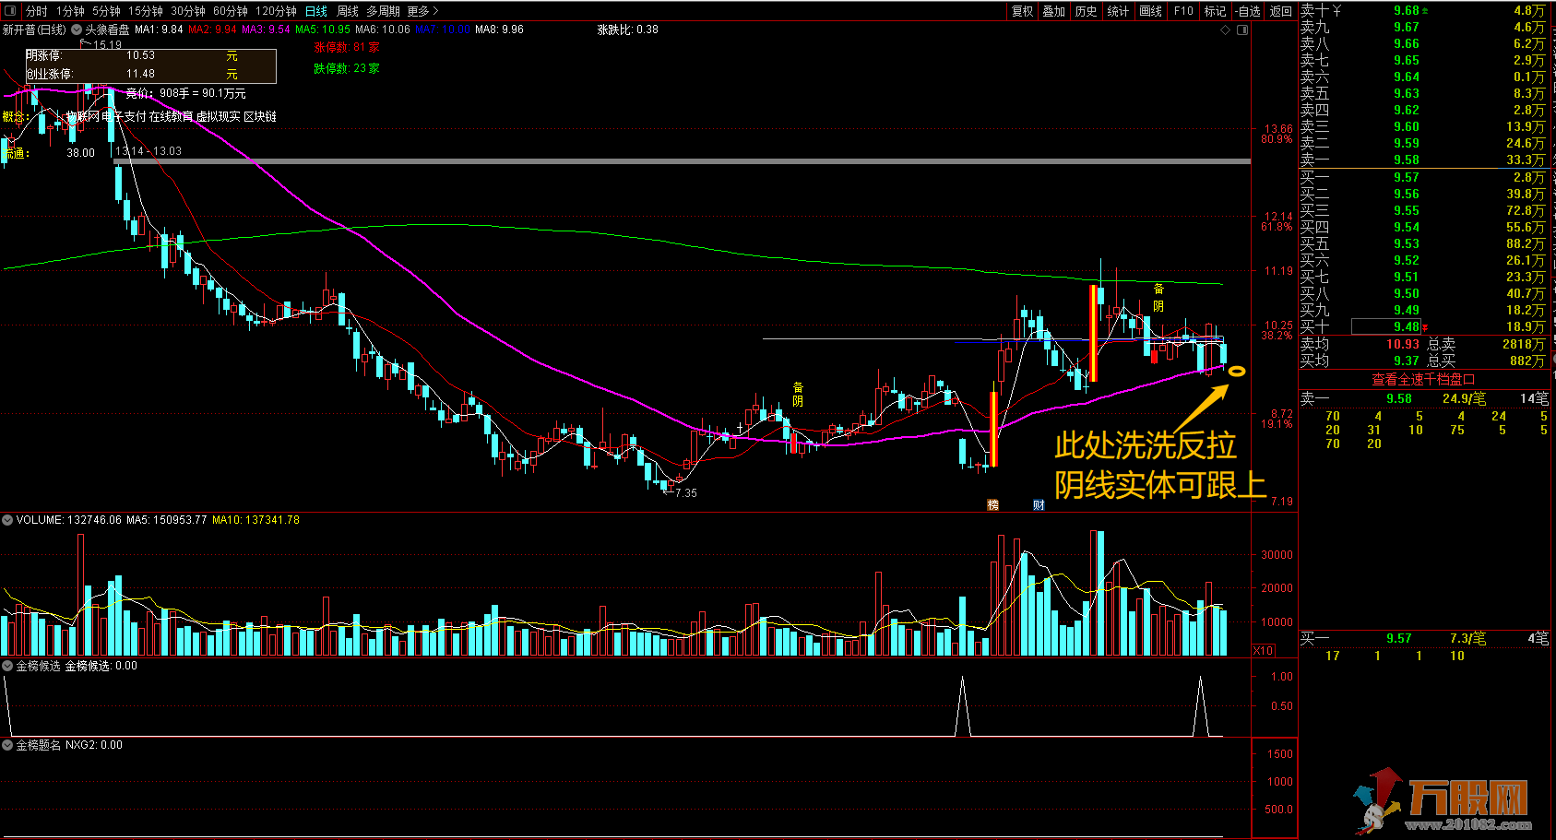Select the 60分钟 timeframe tab
Screen dimensions: 1556x840
[x=230, y=11]
